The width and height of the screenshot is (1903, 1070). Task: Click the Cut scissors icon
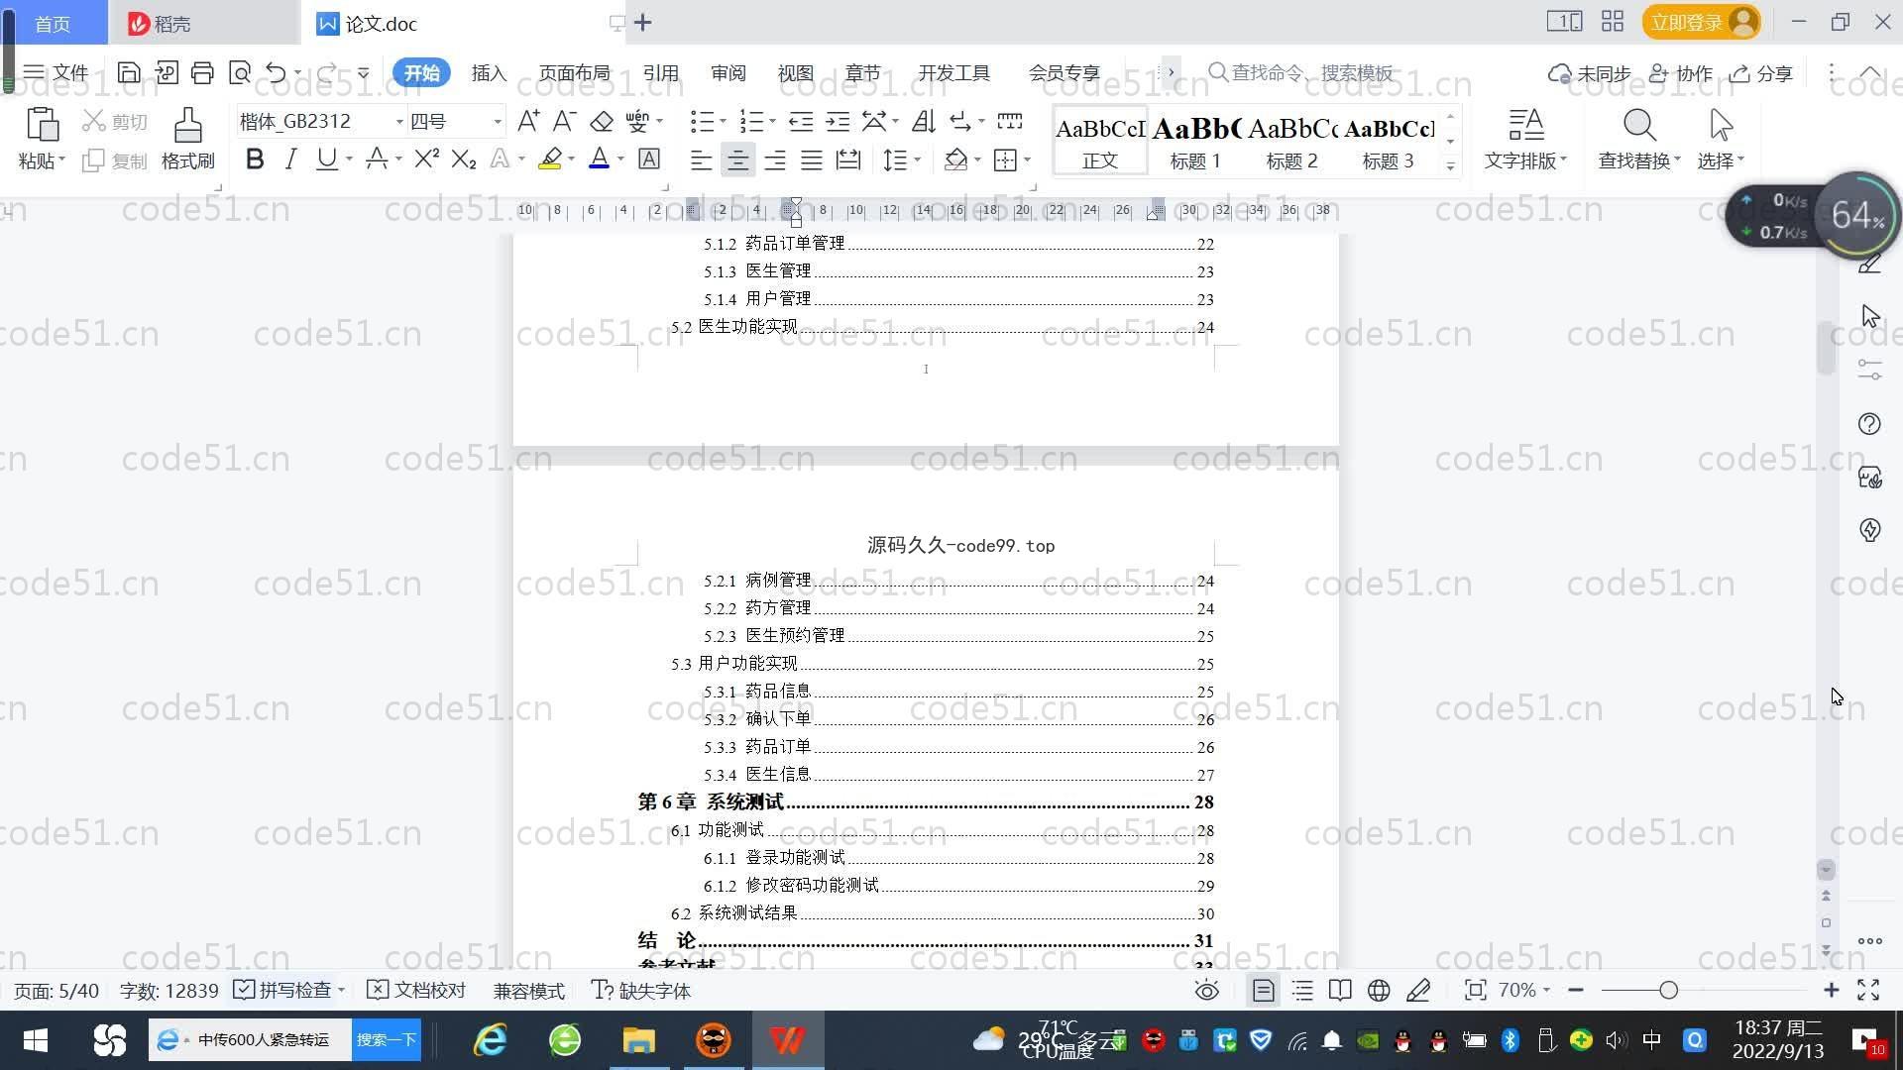pos(94,121)
